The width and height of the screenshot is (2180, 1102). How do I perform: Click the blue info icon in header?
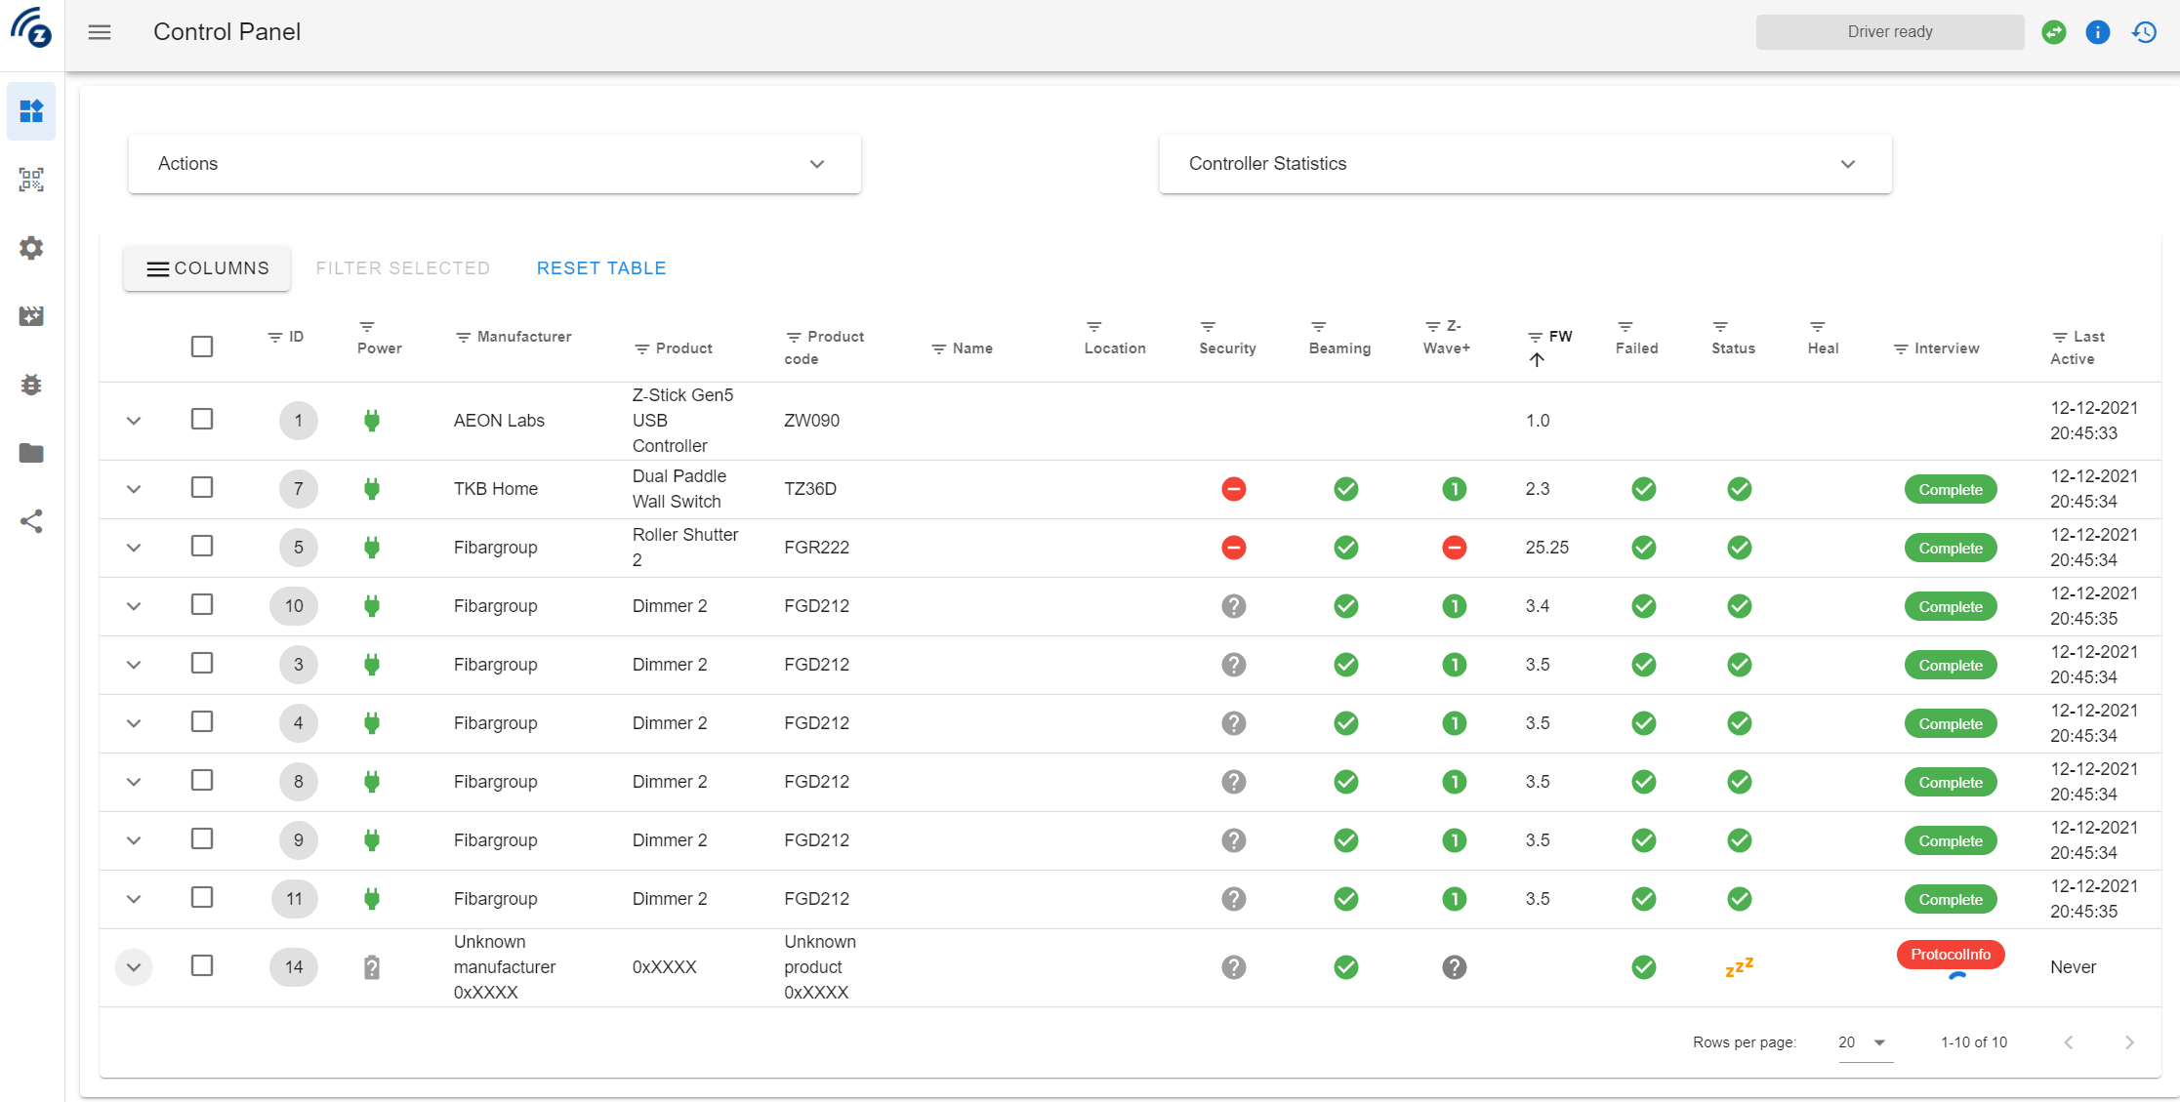pyautogui.click(x=2097, y=32)
